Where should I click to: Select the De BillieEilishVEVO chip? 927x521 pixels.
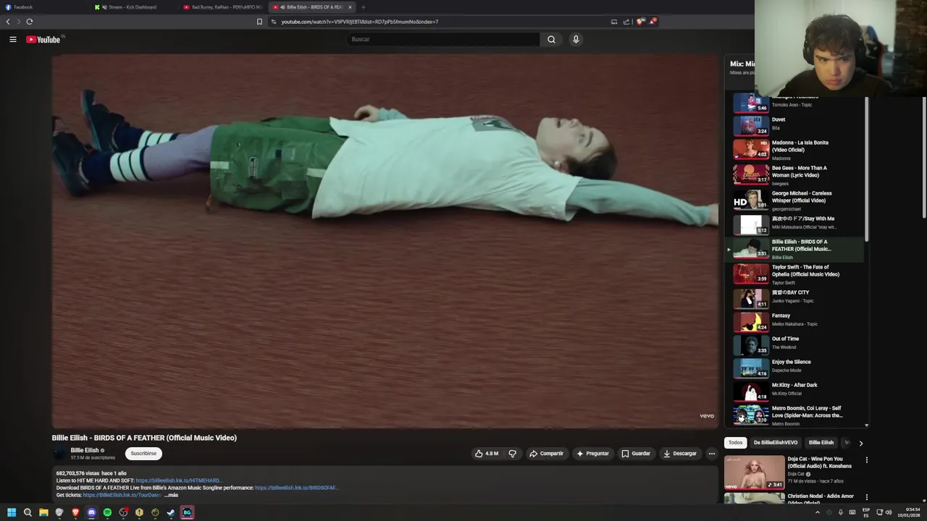coord(776,442)
